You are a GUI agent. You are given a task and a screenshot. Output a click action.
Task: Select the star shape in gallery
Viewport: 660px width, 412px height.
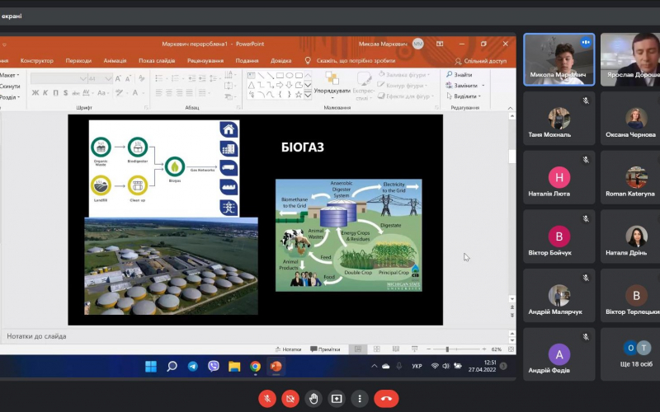coord(299,95)
